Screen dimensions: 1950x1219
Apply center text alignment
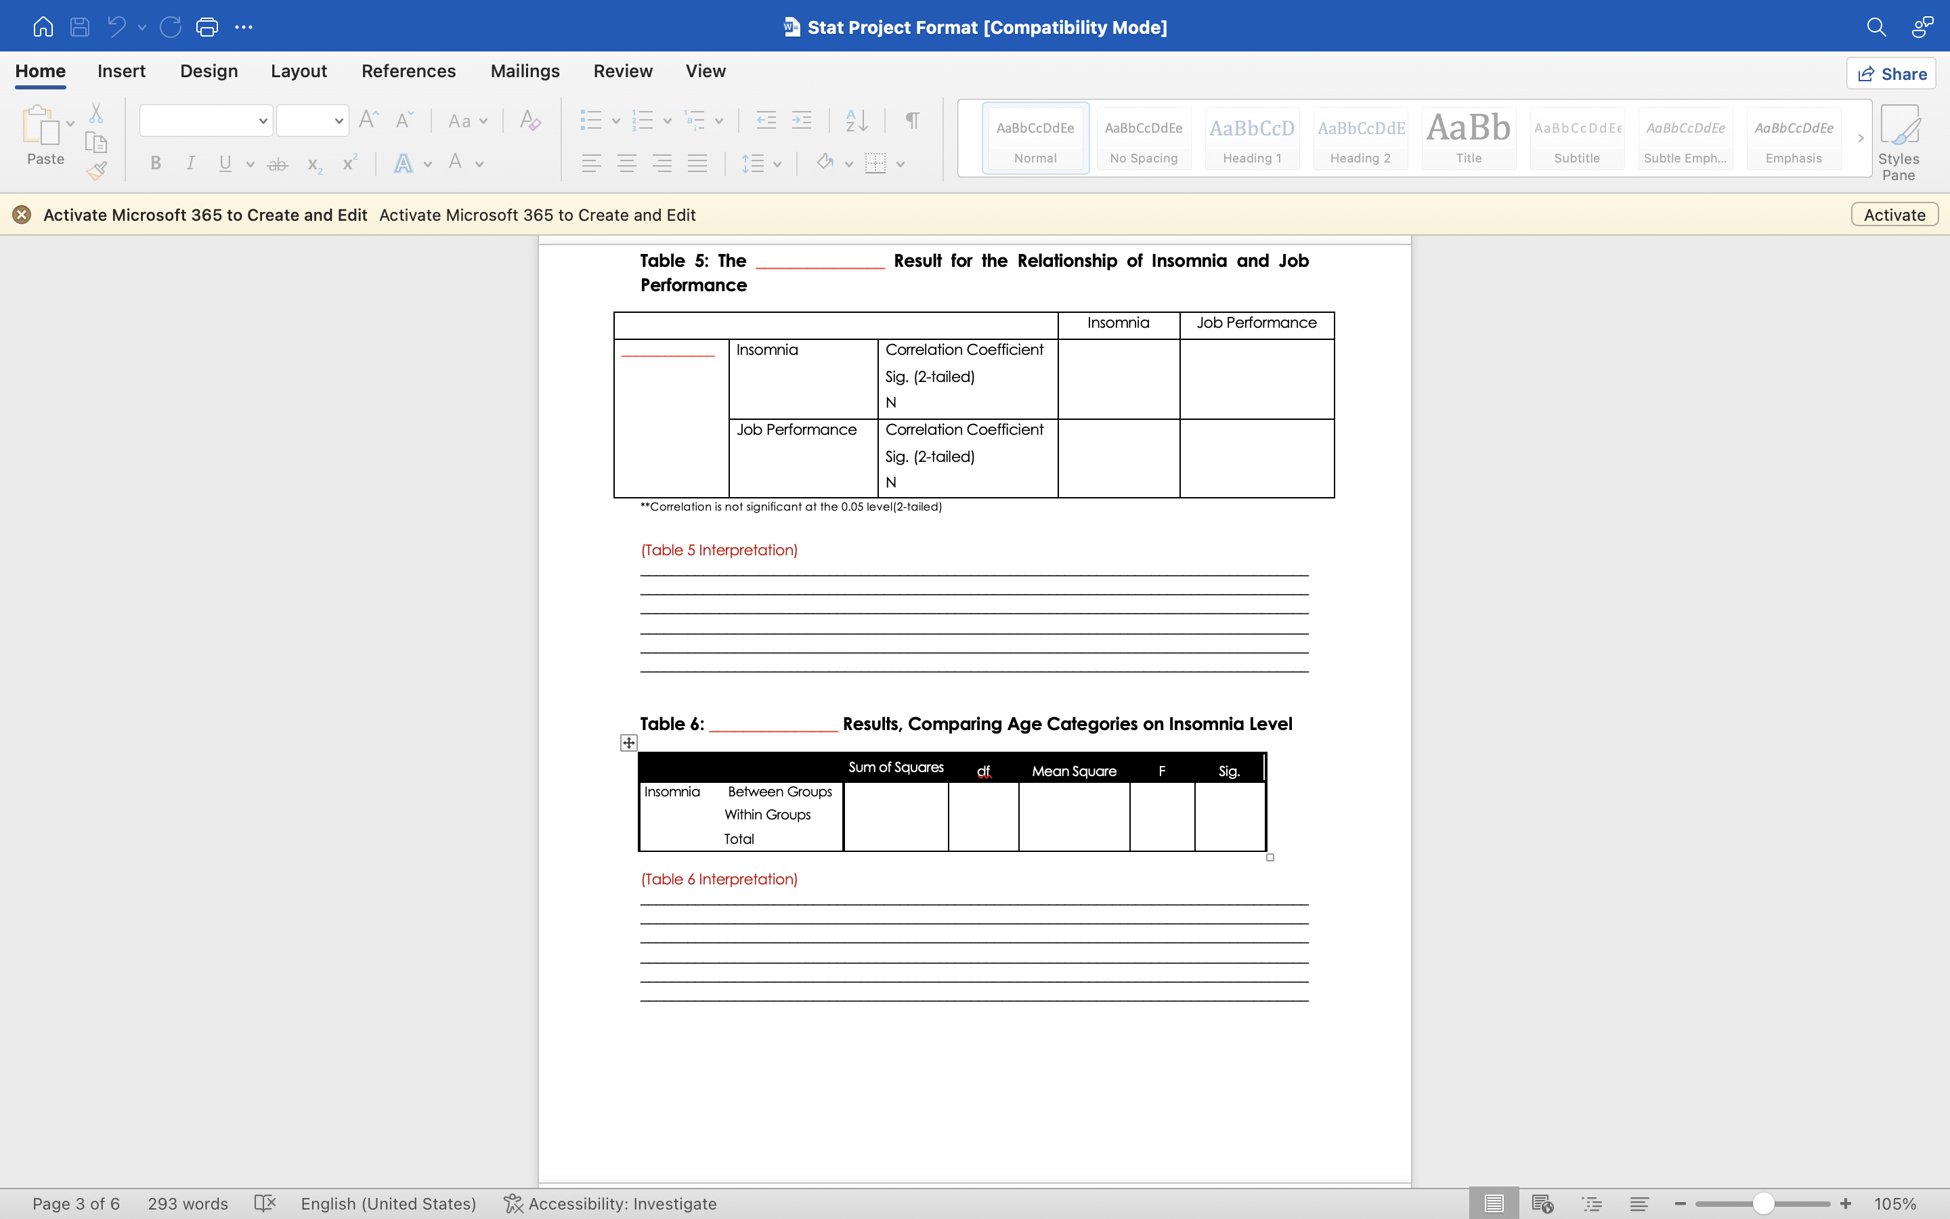pyautogui.click(x=627, y=163)
